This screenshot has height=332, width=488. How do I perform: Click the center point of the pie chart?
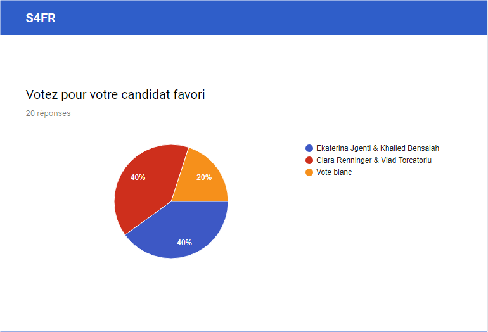[171, 201]
